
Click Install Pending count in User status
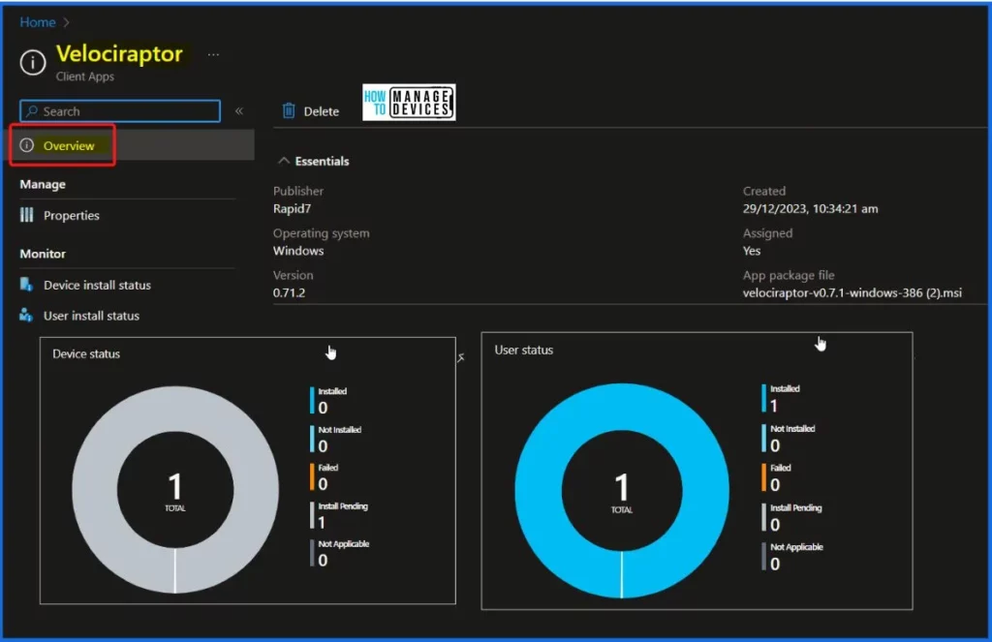click(775, 525)
